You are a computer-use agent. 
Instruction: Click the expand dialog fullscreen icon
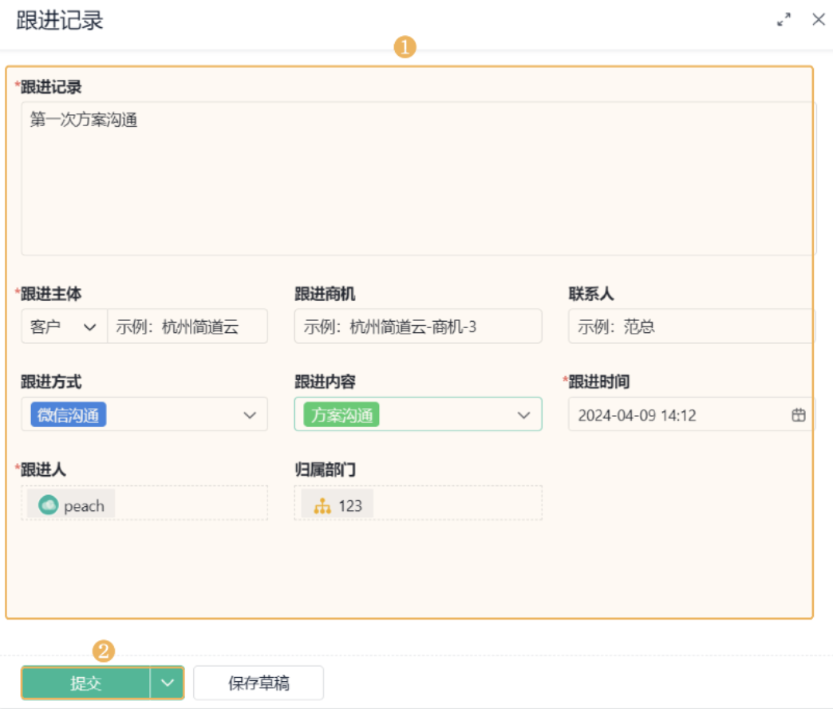coord(784,21)
